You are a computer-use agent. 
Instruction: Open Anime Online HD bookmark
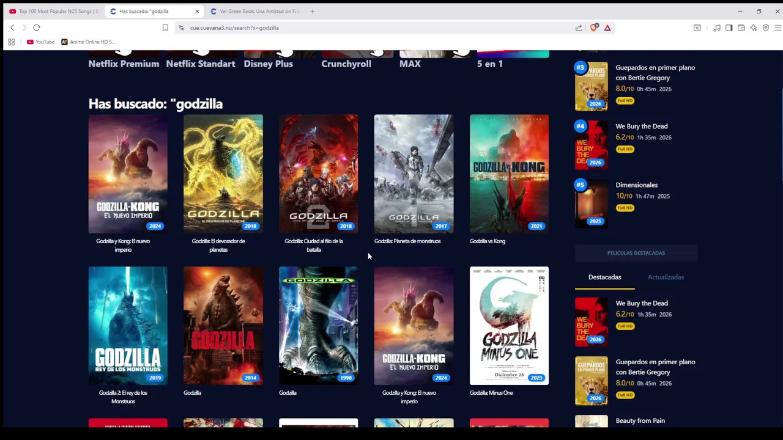pyautogui.click(x=89, y=42)
